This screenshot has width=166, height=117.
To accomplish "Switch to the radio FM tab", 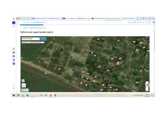I will [98, 18].
